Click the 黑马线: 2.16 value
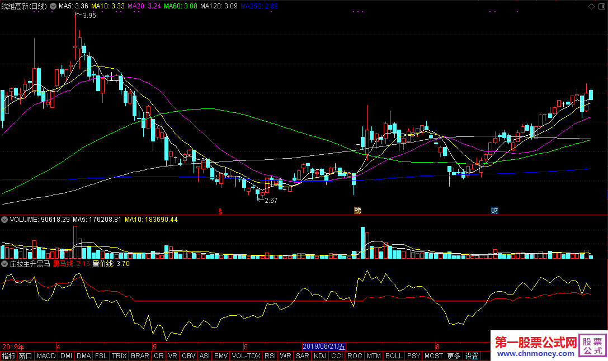This screenshot has height=361, width=608. pyautogui.click(x=72, y=264)
